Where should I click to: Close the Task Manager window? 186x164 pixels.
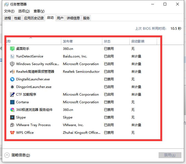click(x=178, y=4)
